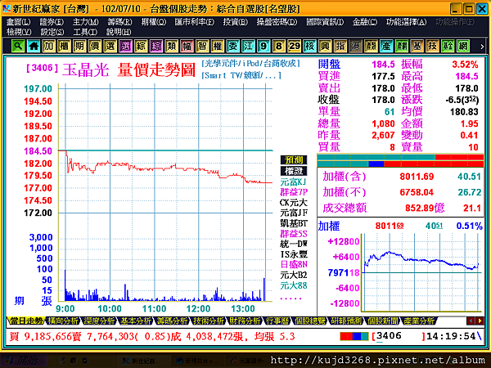
Task: Select warrant 元富KJ in list
Action: tap(293, 182)
